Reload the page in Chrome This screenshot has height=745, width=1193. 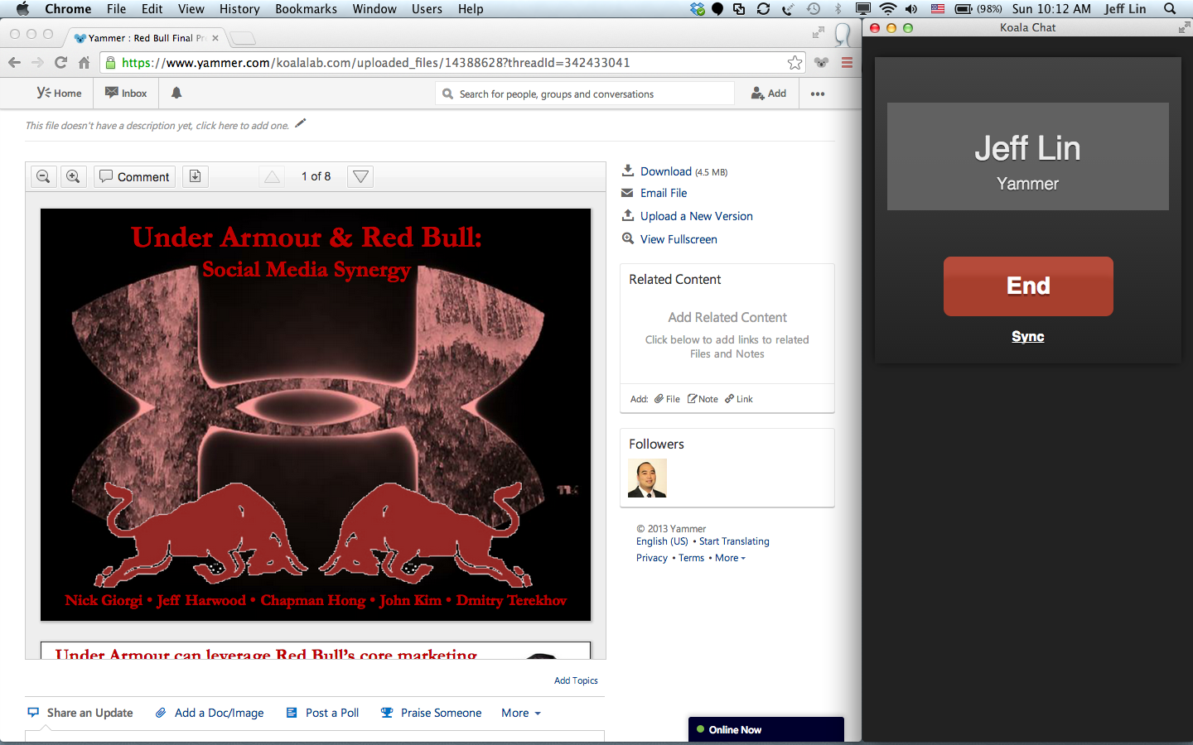point(60,63)
